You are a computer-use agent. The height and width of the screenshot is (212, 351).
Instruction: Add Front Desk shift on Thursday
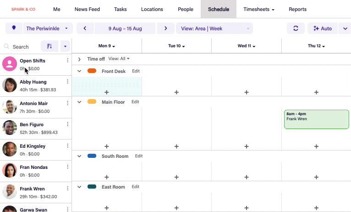click(x=316, y=92)
